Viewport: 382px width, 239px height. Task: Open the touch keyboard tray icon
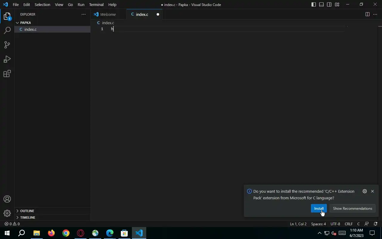342,233
